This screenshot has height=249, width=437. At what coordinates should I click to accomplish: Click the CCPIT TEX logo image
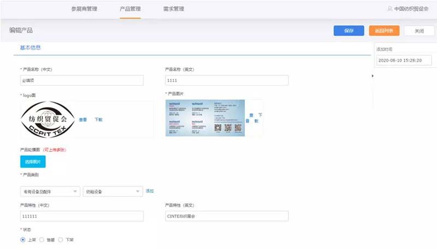(x=48, y=120)
